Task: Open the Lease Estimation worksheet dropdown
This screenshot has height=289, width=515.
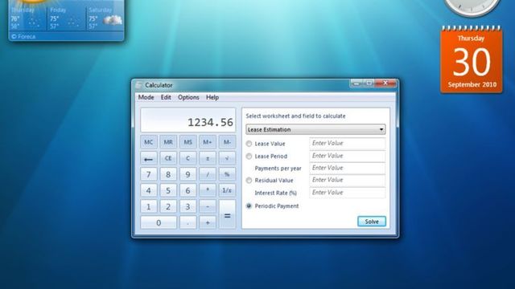Action: 315,129
